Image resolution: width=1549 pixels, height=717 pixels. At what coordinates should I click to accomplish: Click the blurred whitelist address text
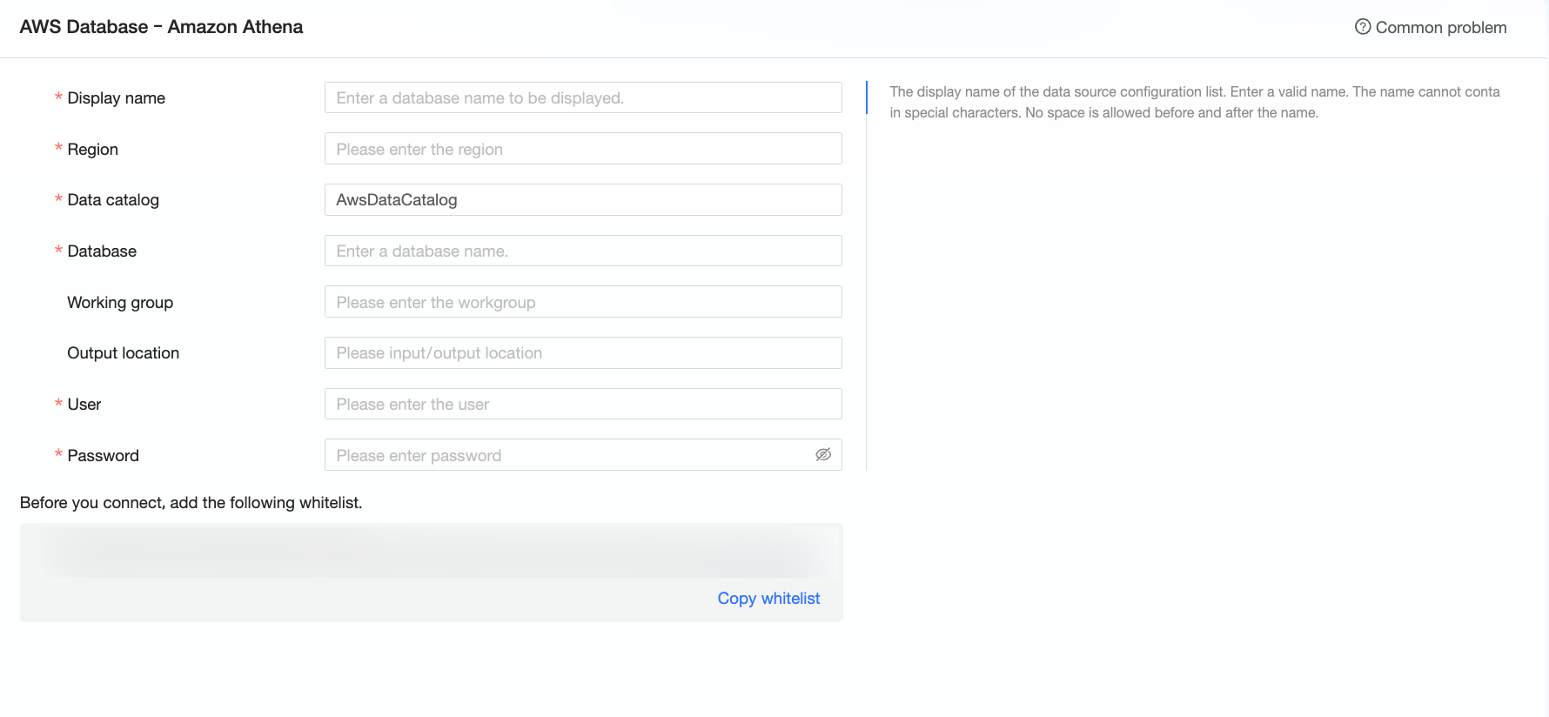click(431, 552)
